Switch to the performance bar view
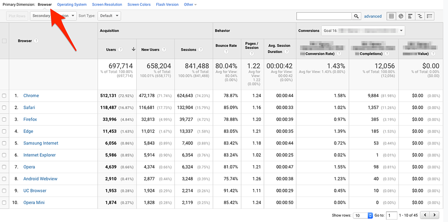The width and height of the screenshot is (448, 222). 410,16
